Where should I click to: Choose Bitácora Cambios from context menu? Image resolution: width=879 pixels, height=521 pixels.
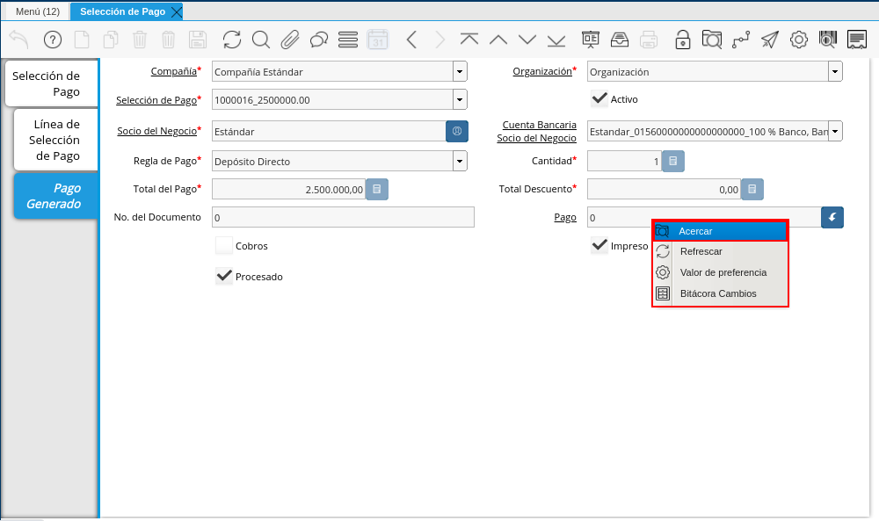pyautogui.click(x=718, y=293)
